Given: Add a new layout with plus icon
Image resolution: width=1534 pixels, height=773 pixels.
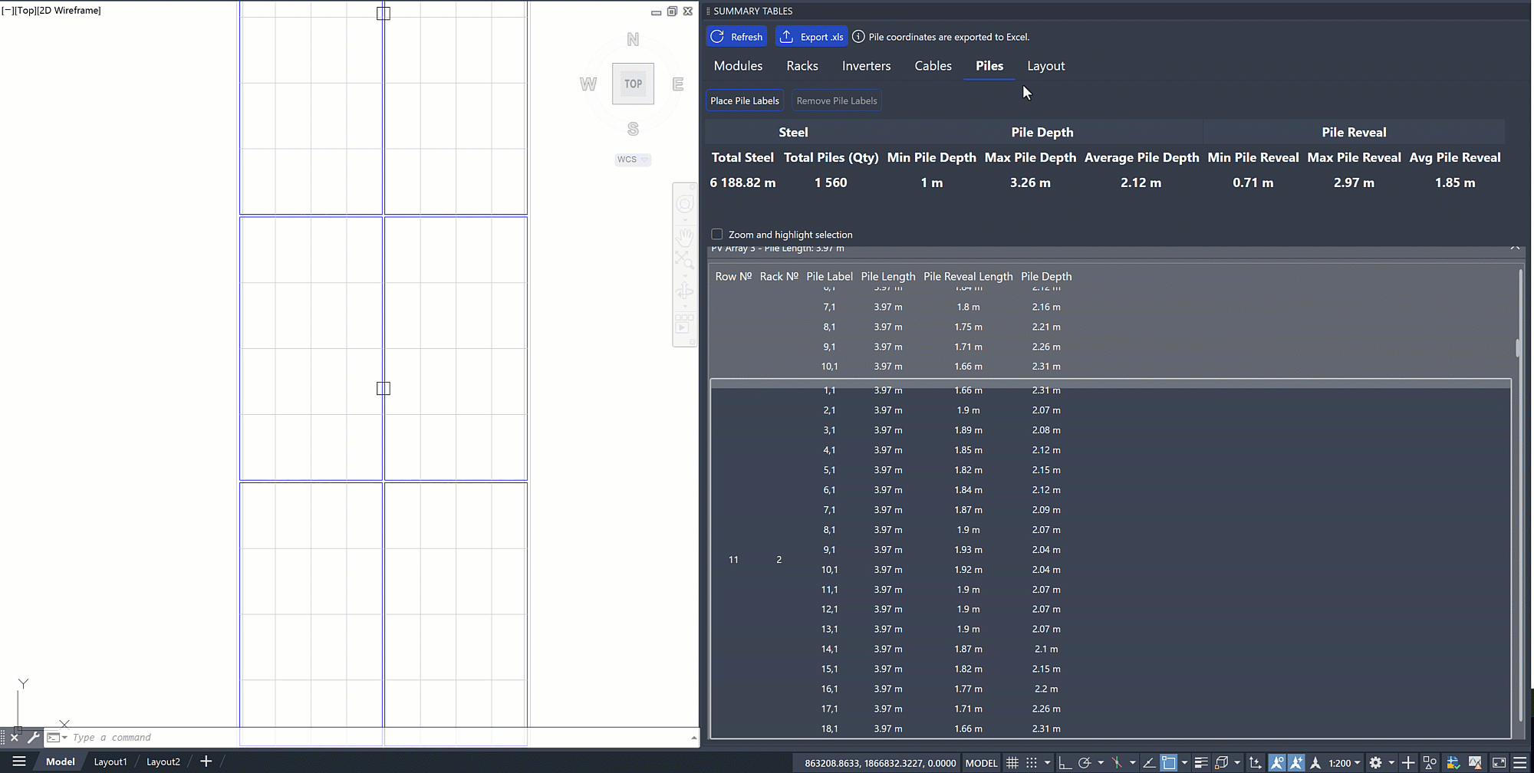Looking at the screenshot, I should 206,761.
